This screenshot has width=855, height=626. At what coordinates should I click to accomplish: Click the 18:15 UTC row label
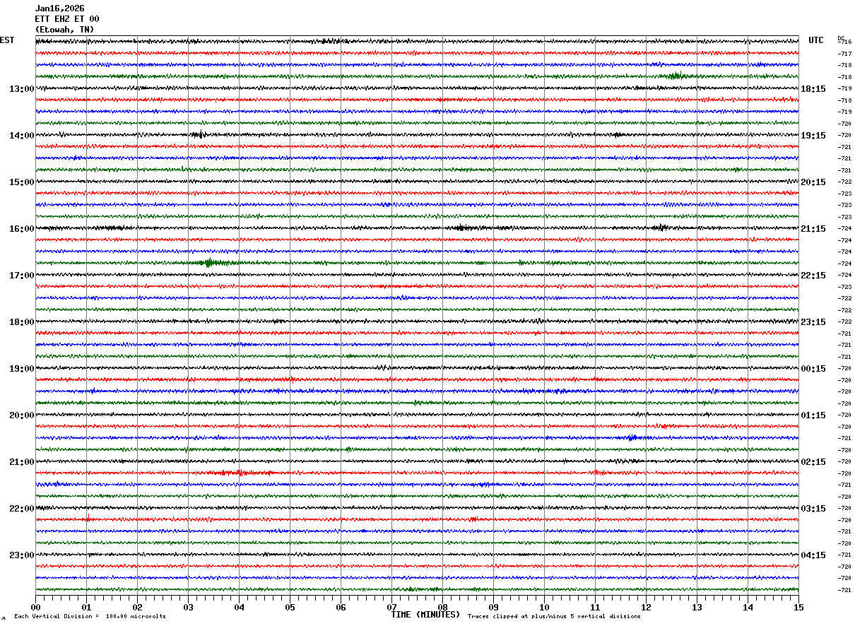tap(813, 89)
